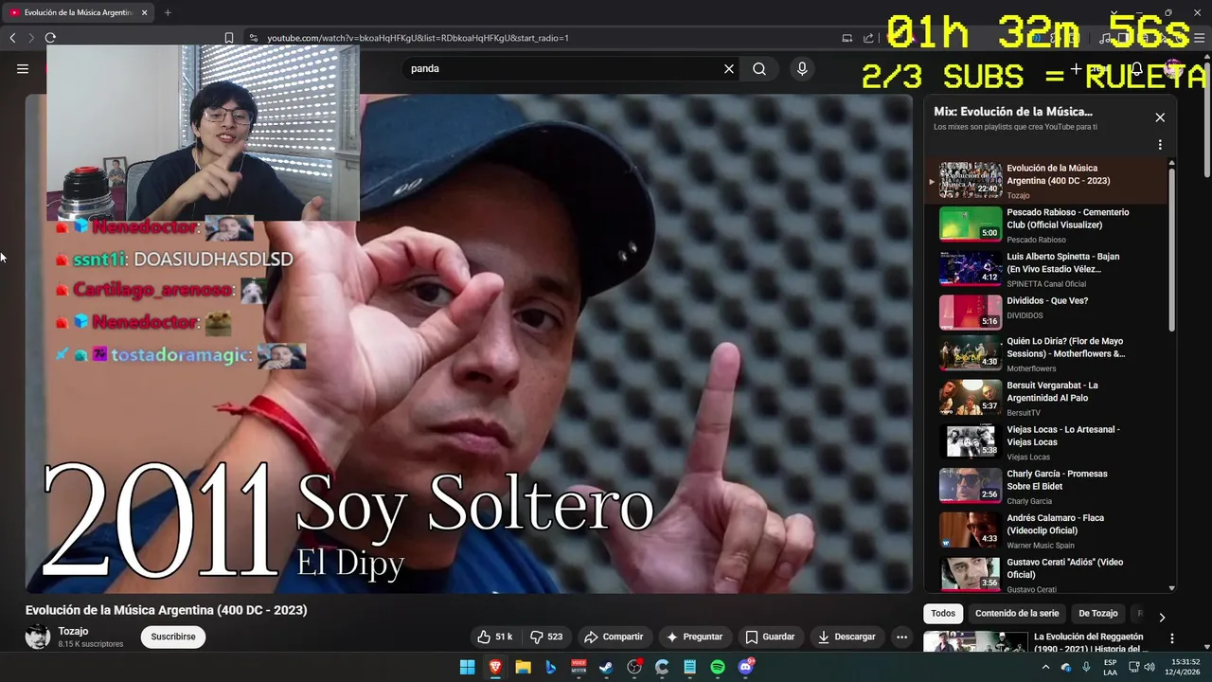Like the video with 51 k thumbs up

point(495,637)
